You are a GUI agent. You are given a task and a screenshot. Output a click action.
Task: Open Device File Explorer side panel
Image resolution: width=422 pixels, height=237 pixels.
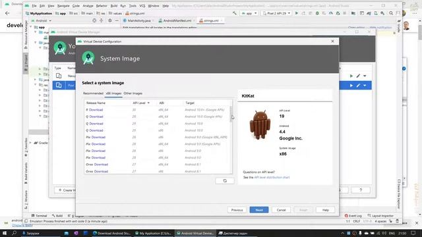(398, 194)
